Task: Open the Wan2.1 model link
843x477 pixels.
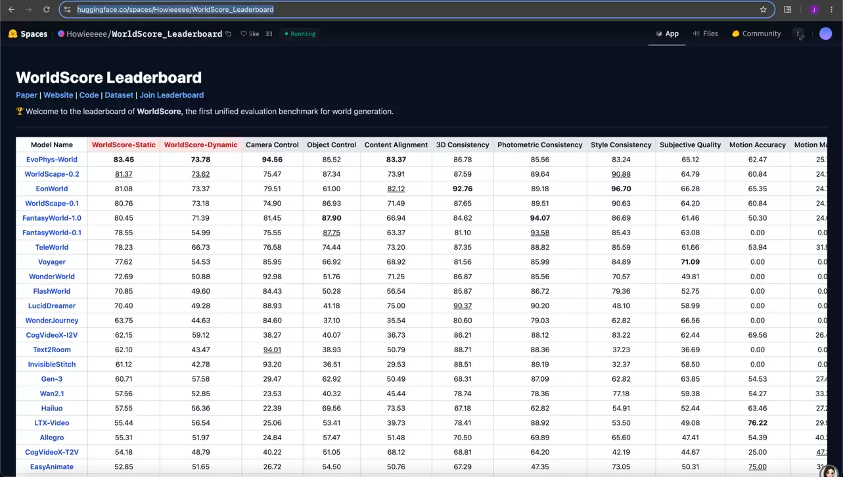Action: (x=52, y=394)
